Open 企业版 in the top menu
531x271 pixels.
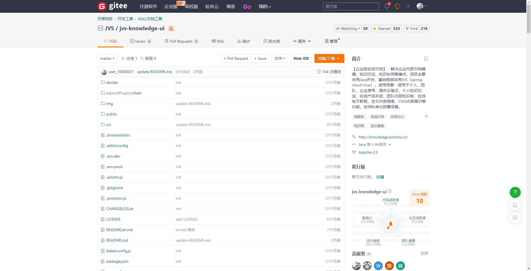[x=171, y=6]
